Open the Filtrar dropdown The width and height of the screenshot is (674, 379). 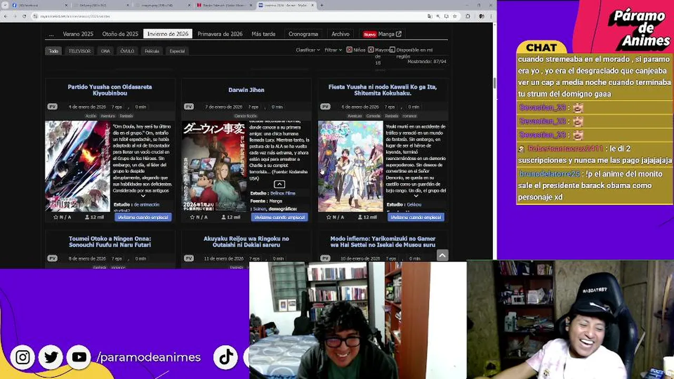333,50
